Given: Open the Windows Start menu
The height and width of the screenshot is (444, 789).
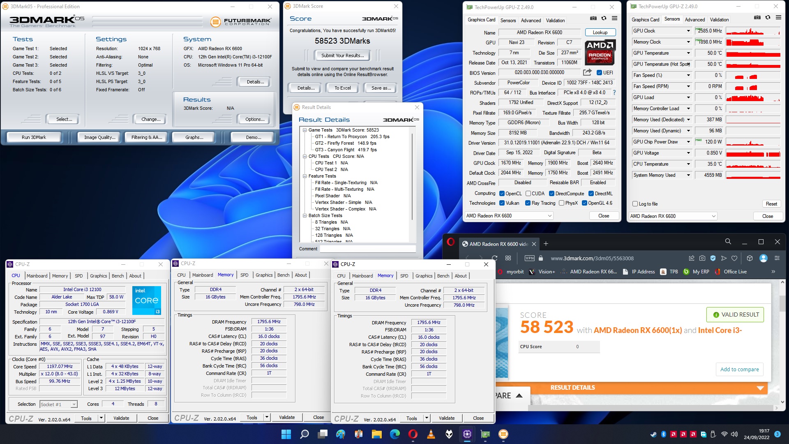Looking at the screenshot, I should click(x=286, y=434).
